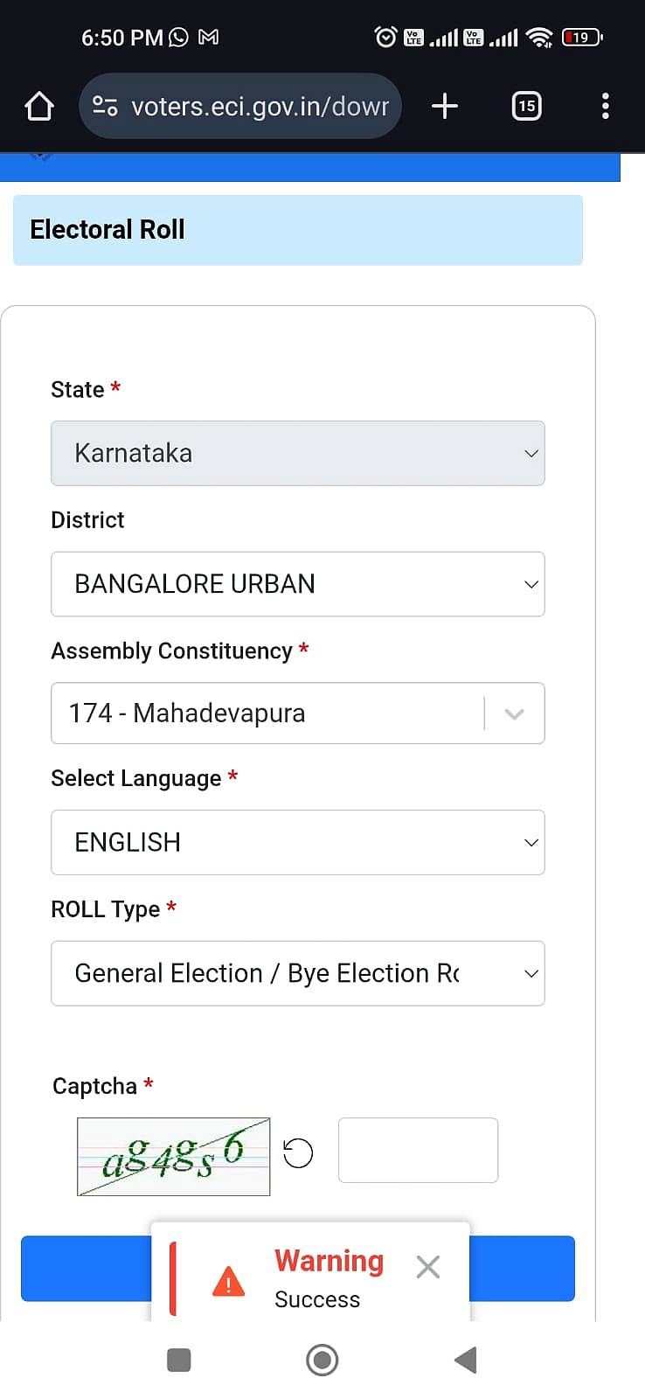Open new tab with plus icon

click(445, 107)
